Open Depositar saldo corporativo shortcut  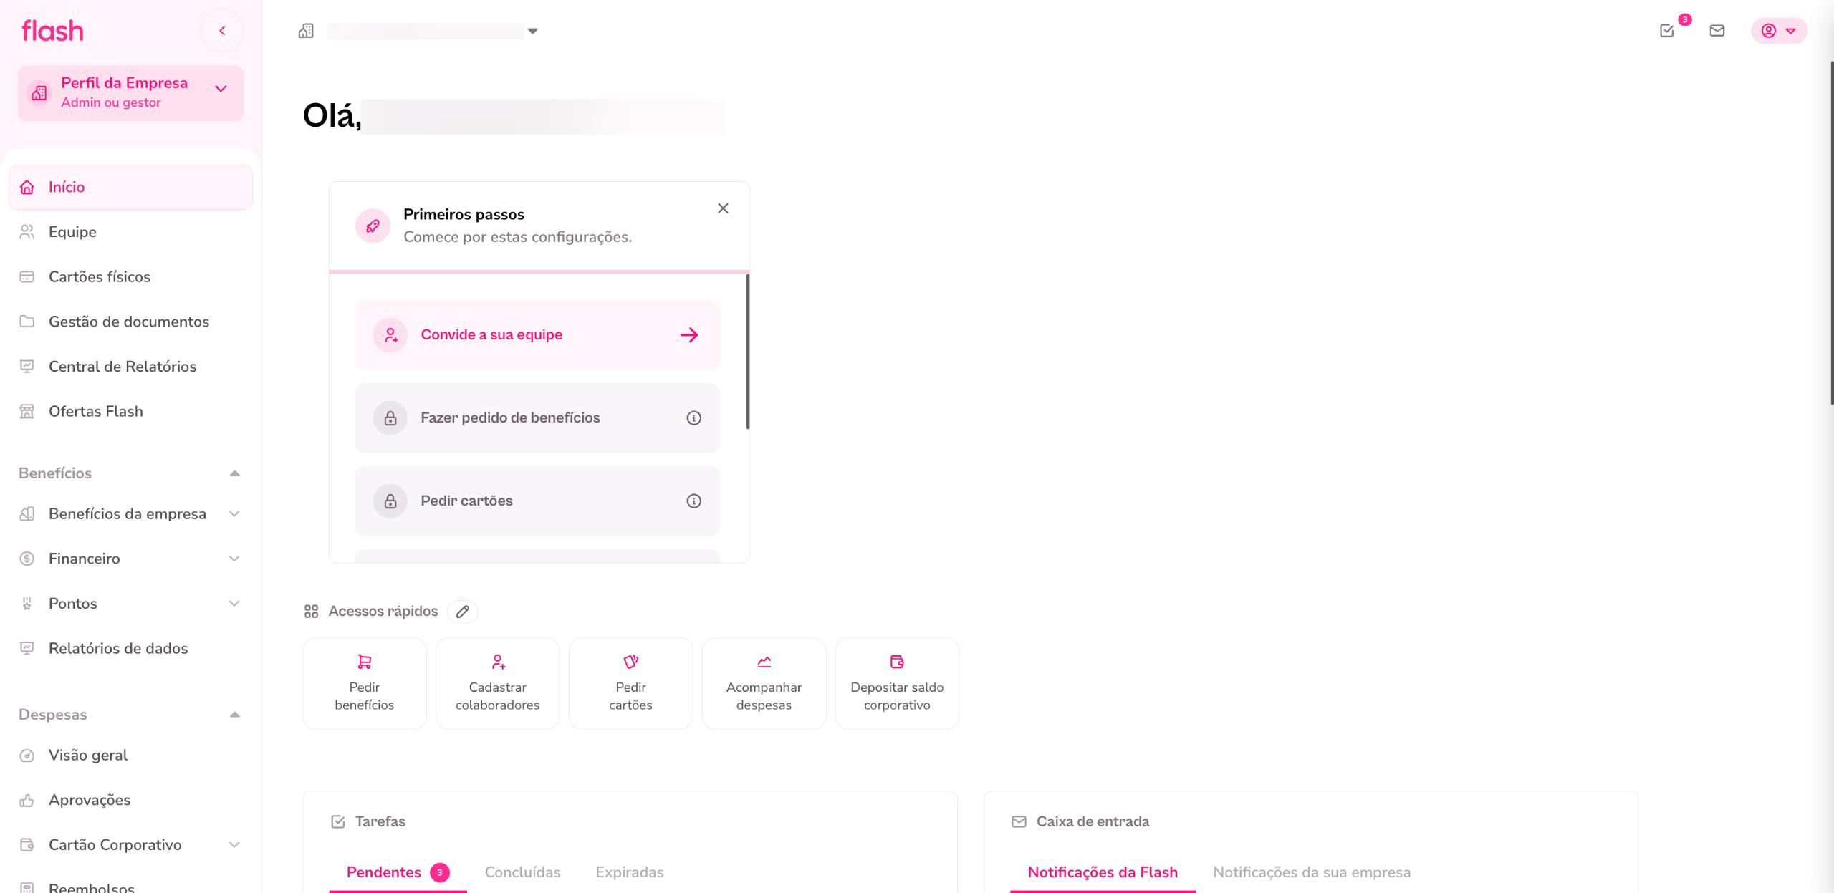click(x=896, y=683)
